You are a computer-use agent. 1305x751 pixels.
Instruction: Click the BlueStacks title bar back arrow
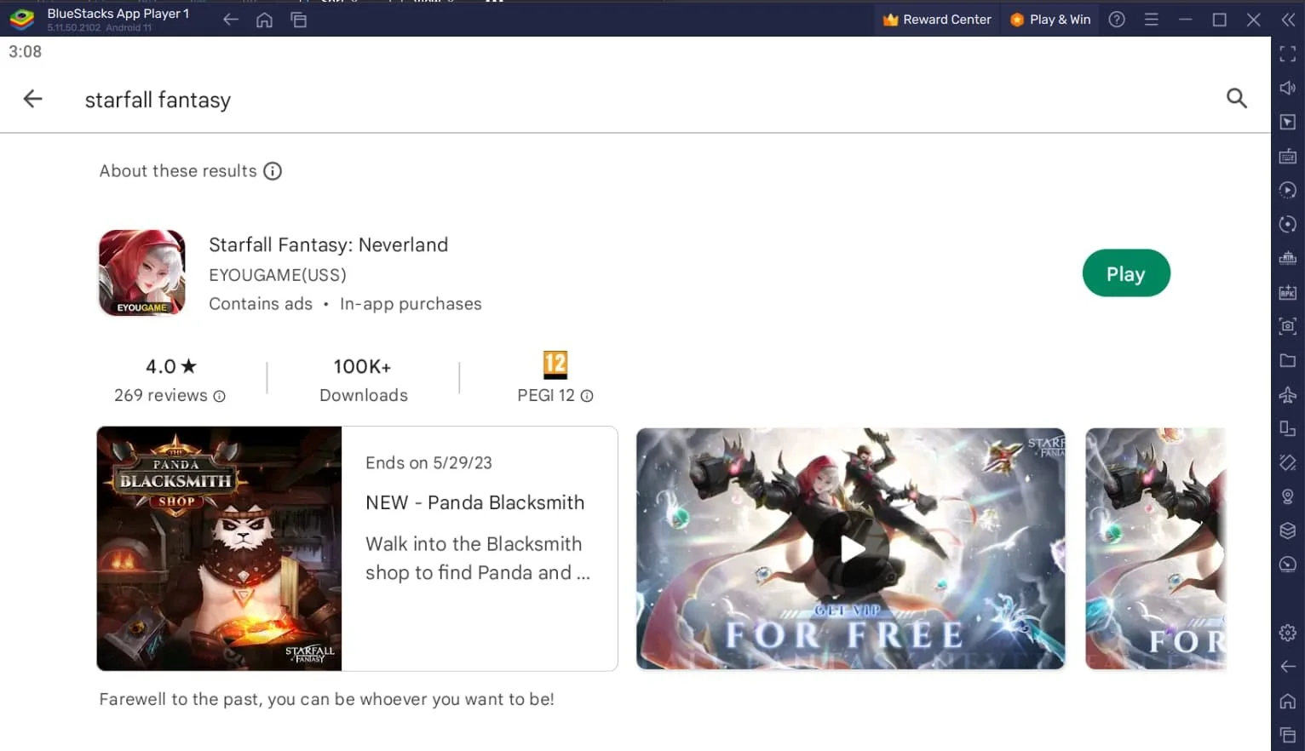pos(230,20)
